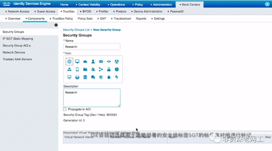Click the Cisco logo
This screenshot has height=151, width=272.
click(6, 4)
